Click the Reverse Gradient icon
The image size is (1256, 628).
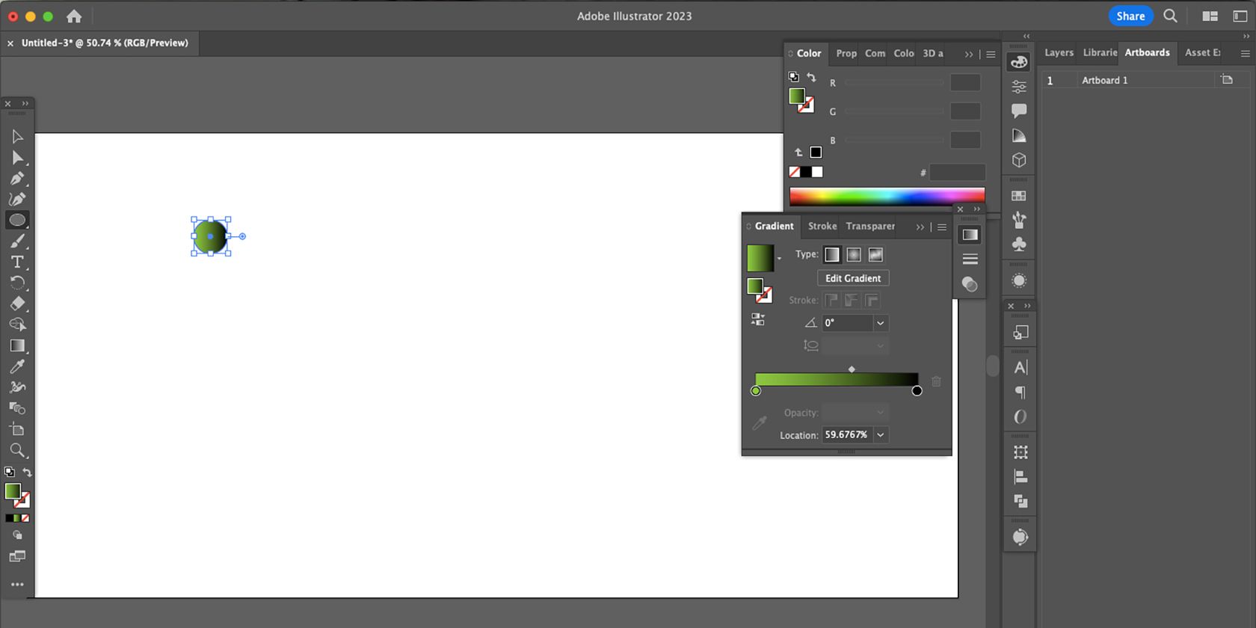(x=758, y=320)
